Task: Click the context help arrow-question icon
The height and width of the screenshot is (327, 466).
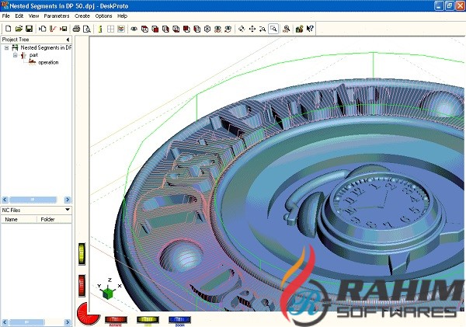Action: point(310,29)
